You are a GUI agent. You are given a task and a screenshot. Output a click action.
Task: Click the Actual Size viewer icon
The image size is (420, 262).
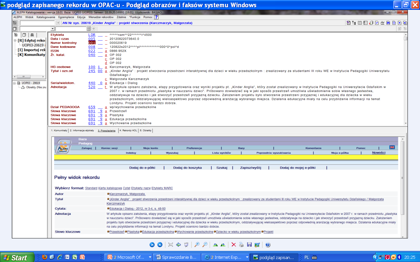click(x=178, y=245)
